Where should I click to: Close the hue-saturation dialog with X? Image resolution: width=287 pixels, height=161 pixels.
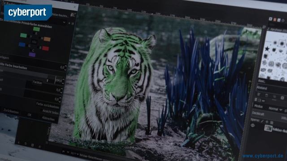[x=75, y=7]
